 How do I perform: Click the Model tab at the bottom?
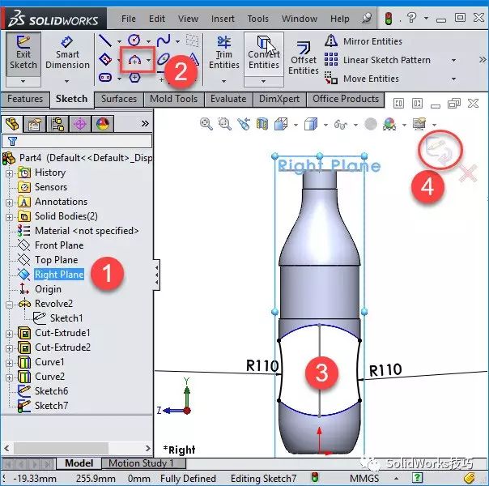click(x=79, y=463)
